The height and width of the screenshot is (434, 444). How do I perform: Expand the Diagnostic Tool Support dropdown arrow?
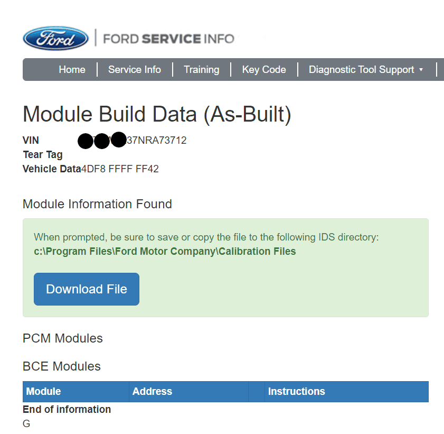coord(421,70)
